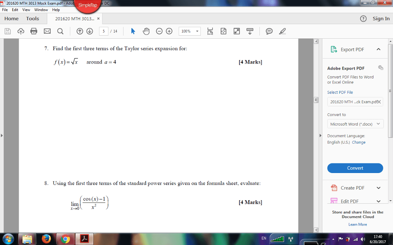Screen dimensions: 393x245
Task: Close the 201620 MTH 3013 tab
Action: [98, 18]
